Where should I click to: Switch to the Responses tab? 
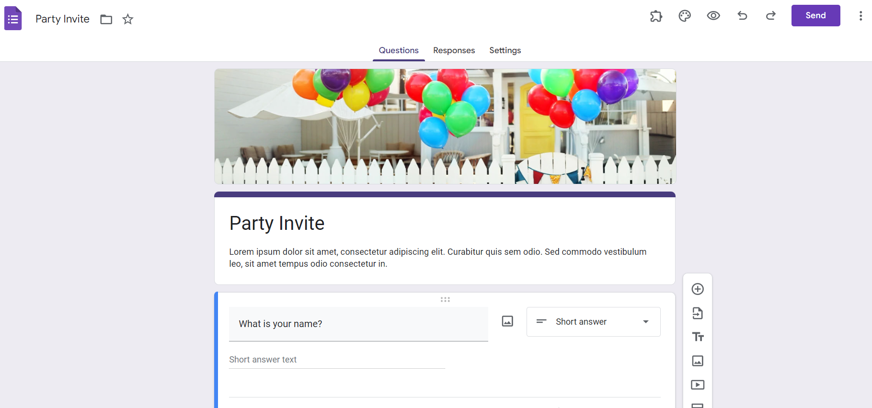[x=454, y=50]
